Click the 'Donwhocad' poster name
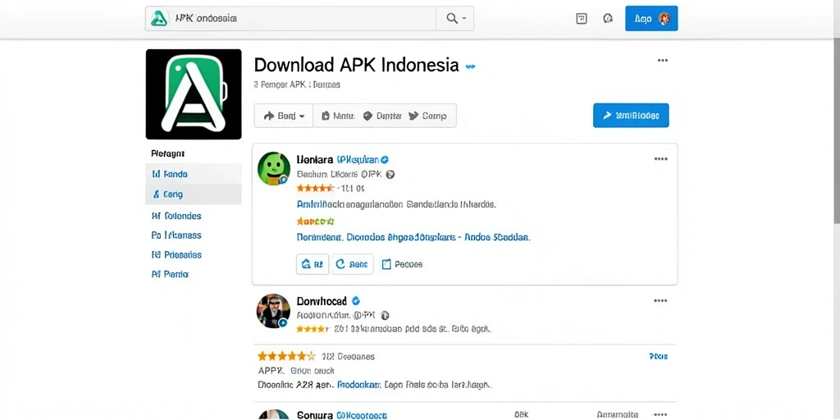 pyautogui.click(x=322, y=301)
